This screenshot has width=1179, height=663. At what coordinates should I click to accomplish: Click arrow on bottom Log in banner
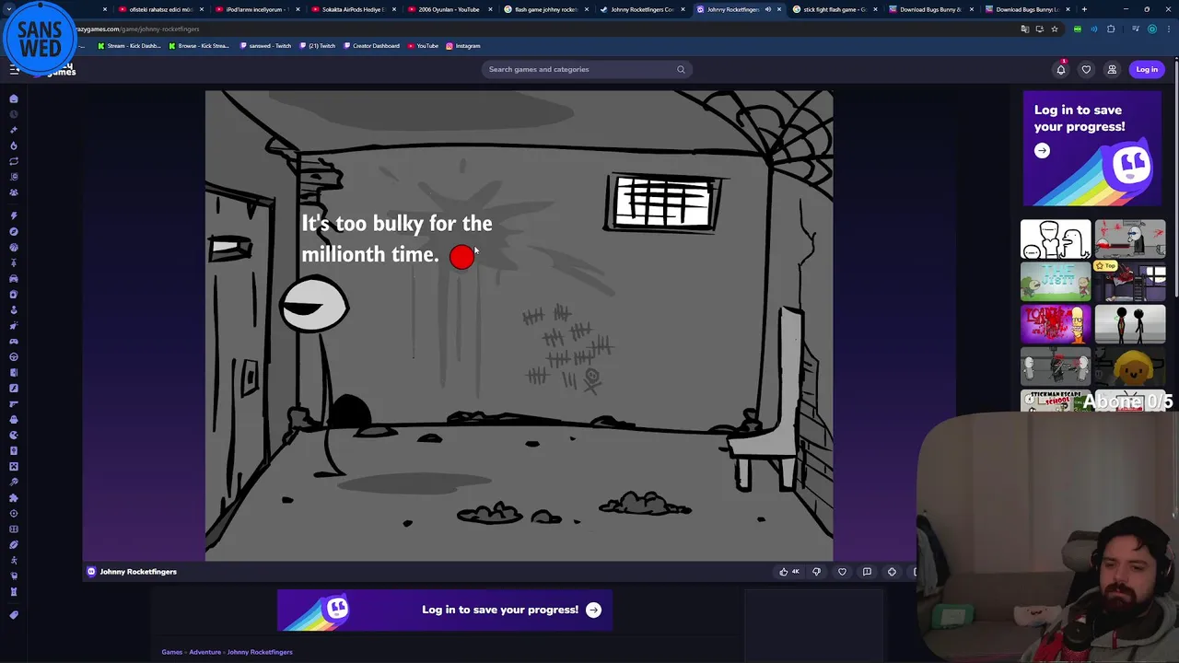pyautogui.click(x=593, y=610)
